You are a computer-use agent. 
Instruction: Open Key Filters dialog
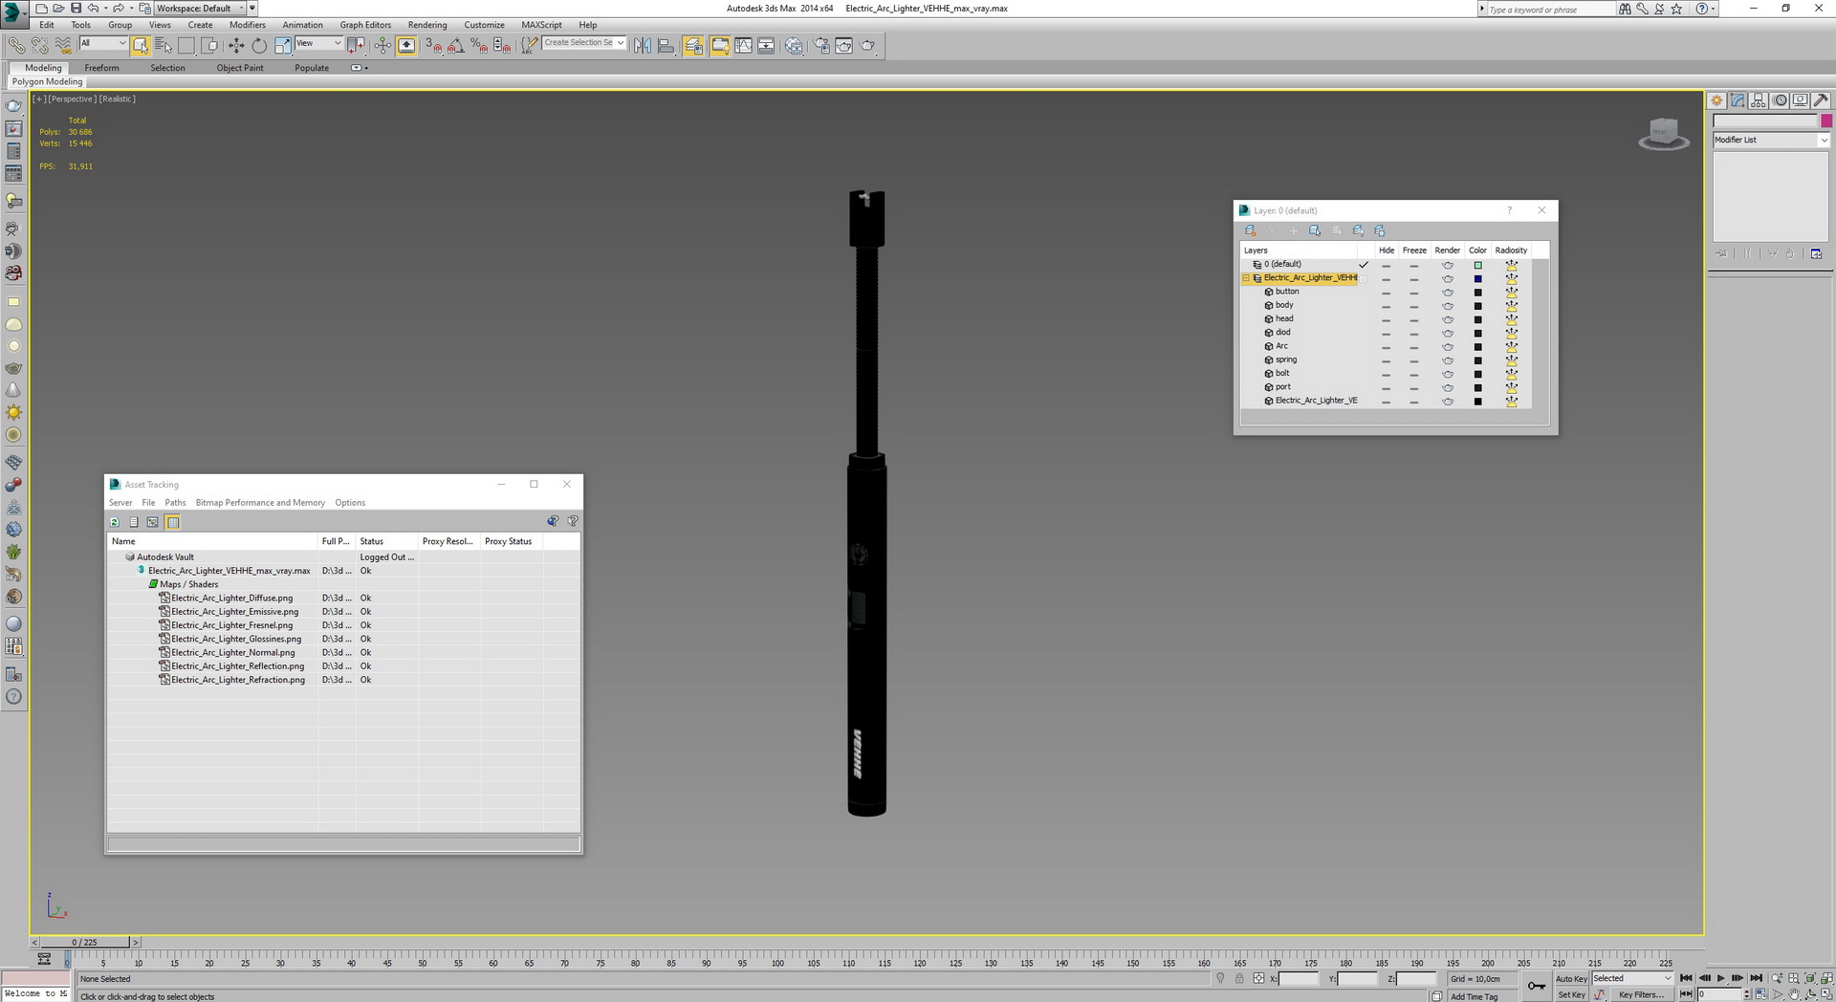coord(1641,994)
